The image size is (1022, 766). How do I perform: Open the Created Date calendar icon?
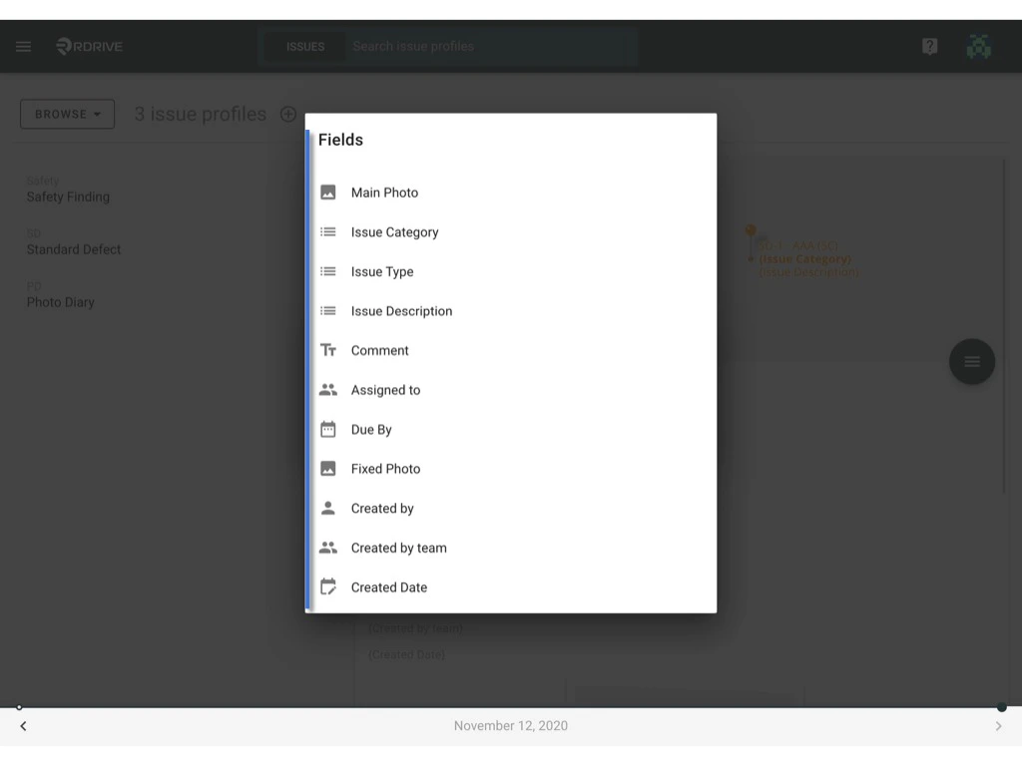[x=327, y=586]
